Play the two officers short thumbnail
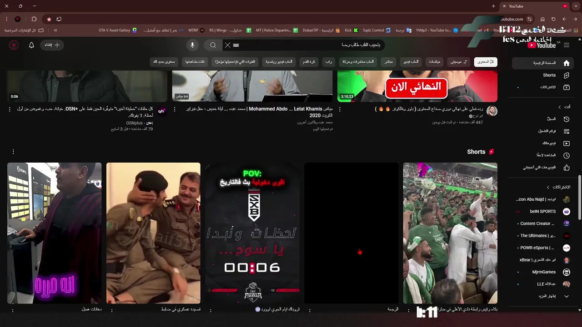This screenshot has height=327, width=582. [x=153, y=233]
